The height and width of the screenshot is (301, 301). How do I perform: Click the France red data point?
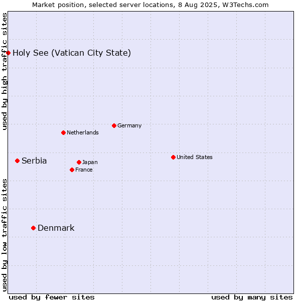coord(72,170)
